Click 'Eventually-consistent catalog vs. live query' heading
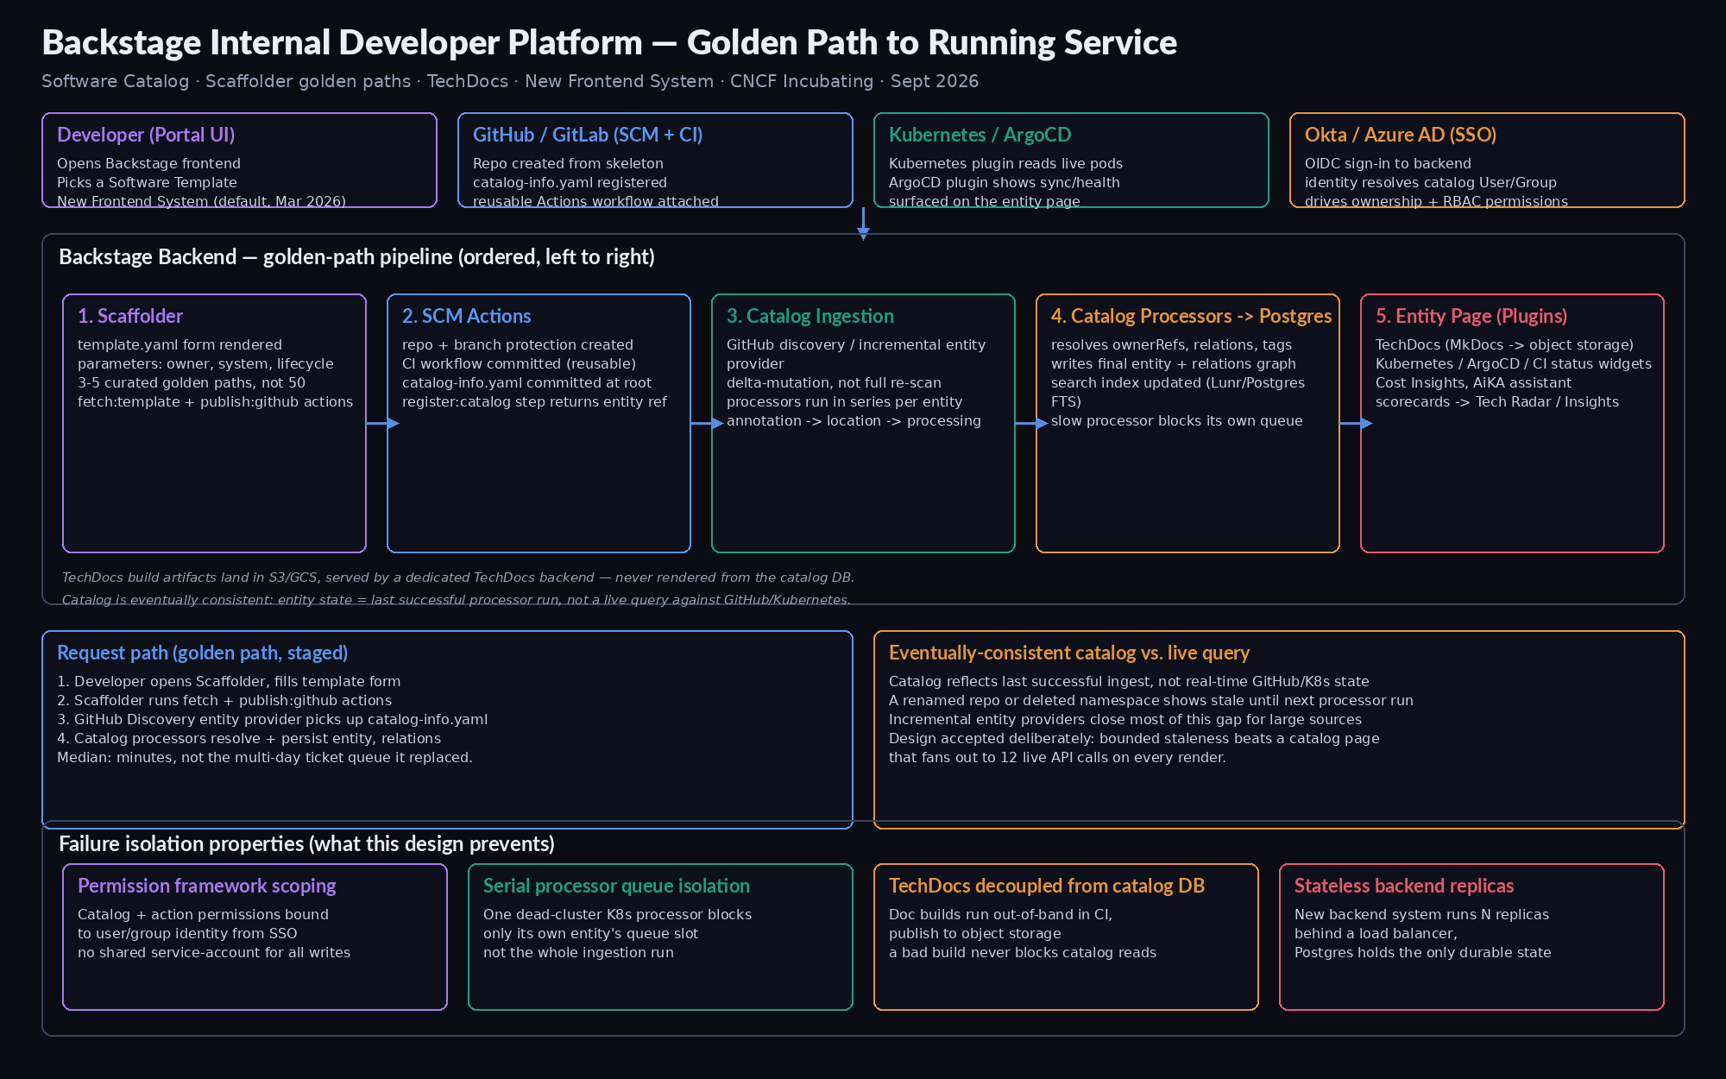This screenshot has height=1079, width=1726. (1069, 653)
